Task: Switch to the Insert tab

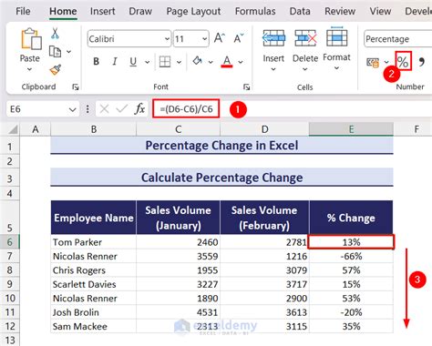Action: pos(102,11)
